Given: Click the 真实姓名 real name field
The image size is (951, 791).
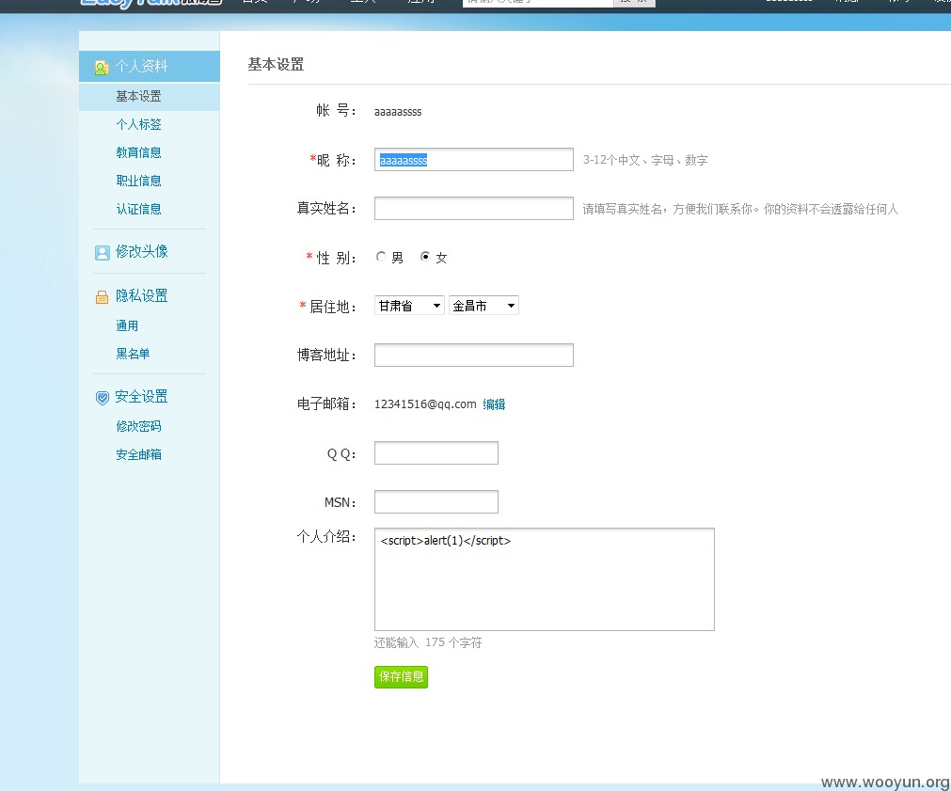Looking at the screenshot, I should click(474, 208).
